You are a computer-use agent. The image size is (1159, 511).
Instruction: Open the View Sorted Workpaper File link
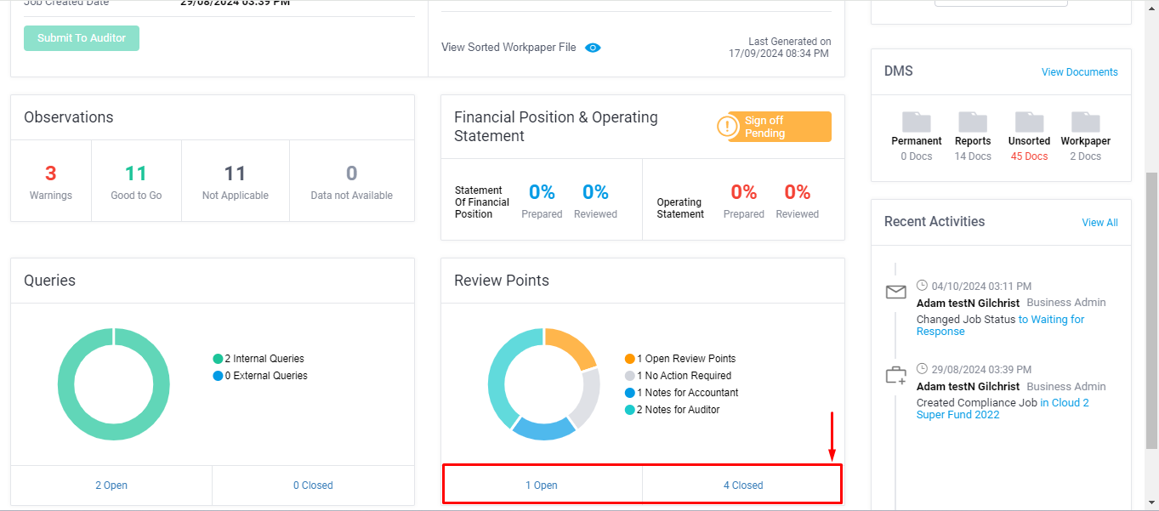coord(508,48)
